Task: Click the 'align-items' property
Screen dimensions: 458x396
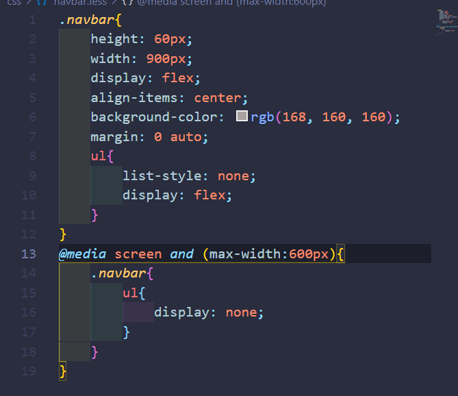Action: pos(134,97)
